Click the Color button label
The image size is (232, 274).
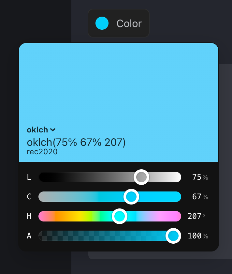pyautogui.click(x=128, y=23)
